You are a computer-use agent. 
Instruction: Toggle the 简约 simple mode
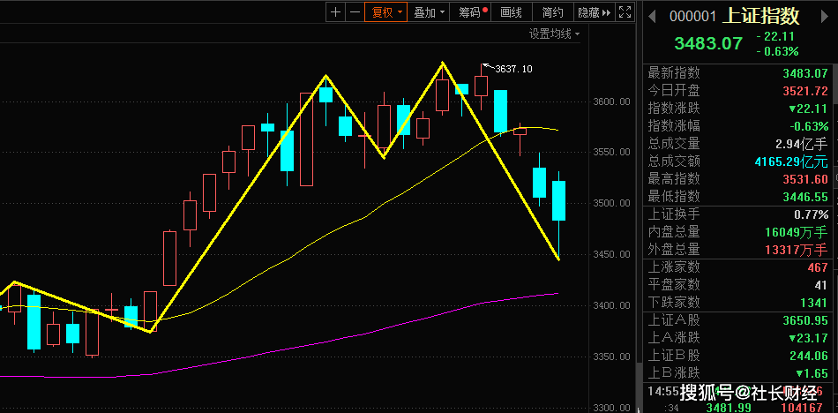[552, 12]
